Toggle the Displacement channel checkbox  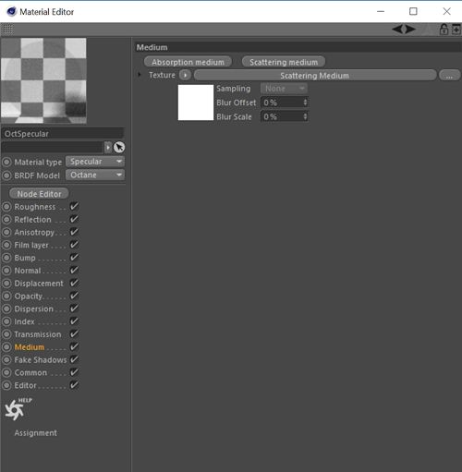click(74, 283)
